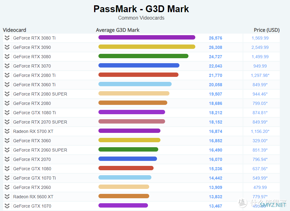Expand the GeForce RTX 3060 row chevron
This screenshot has width=290, height=211.
(7, 141)
